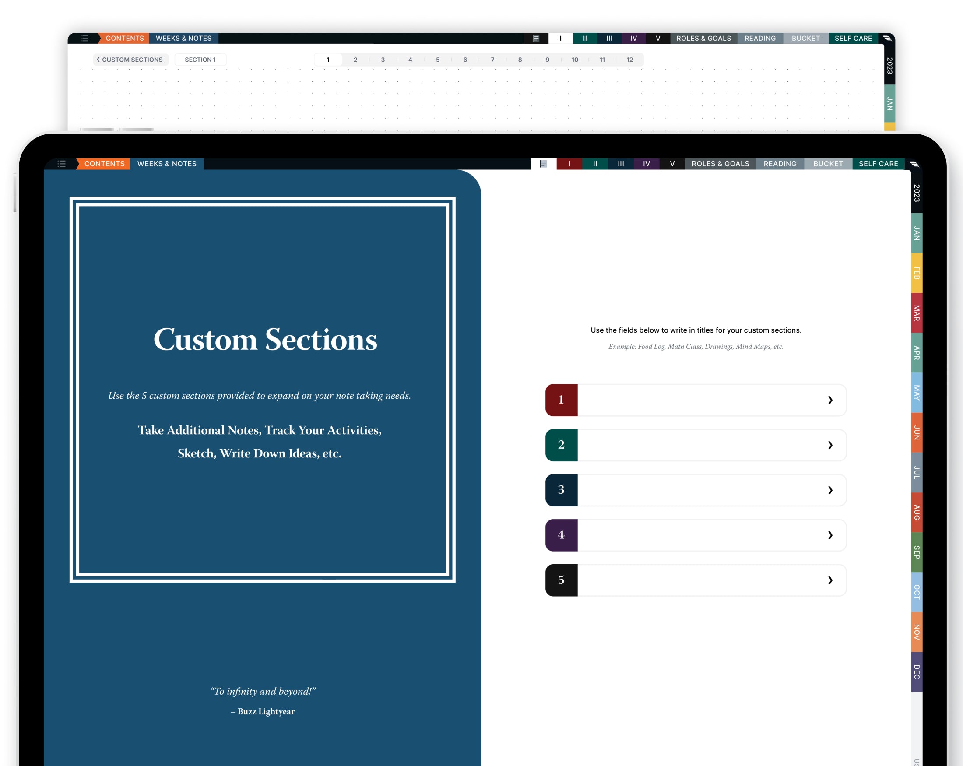Click the wing logo icon after SELF CARE
963x766 pixels.
914,164
